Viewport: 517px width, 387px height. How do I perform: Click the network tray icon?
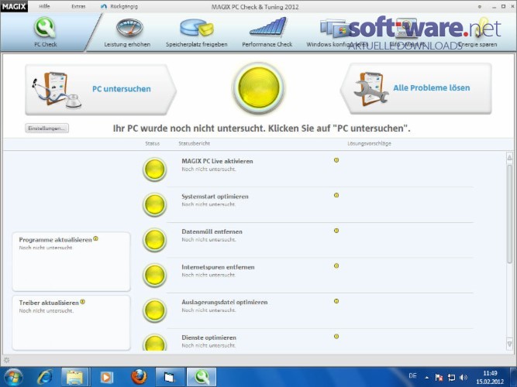point(451,378)
